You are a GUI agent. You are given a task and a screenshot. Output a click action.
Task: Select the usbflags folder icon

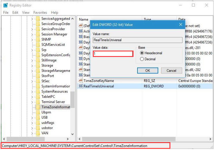(38, 123)
